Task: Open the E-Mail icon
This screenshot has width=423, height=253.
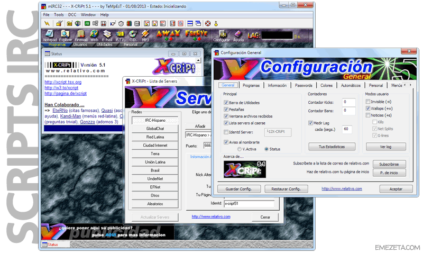Action: point(107,34)
